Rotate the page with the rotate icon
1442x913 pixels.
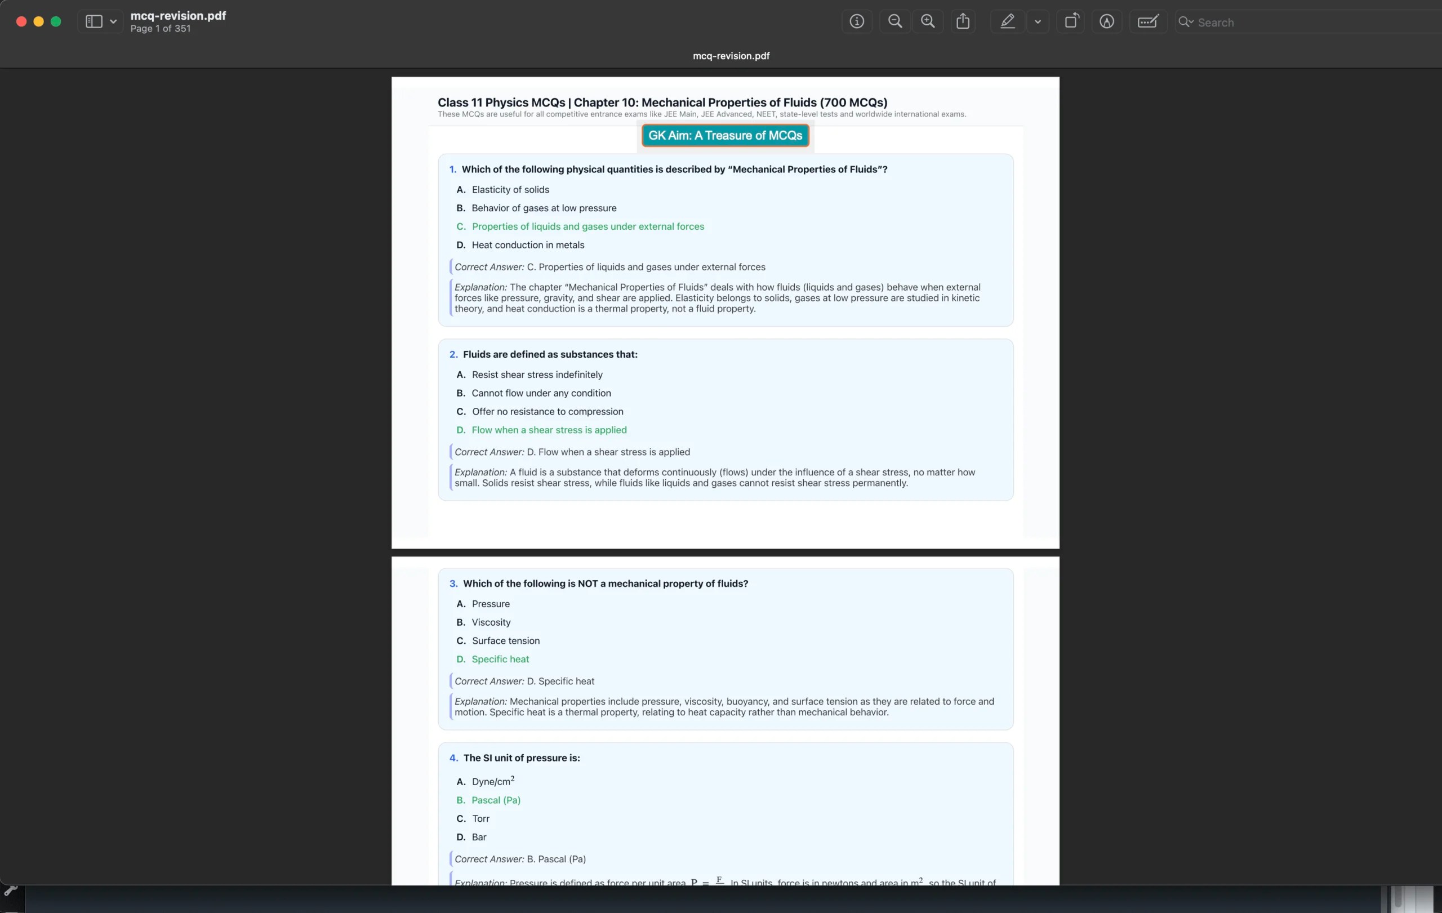point(1071,22)
